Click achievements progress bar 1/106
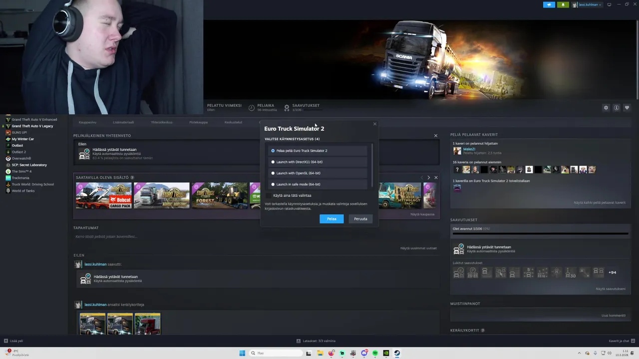Image resolution: width=639 pixels, height=359 pixels. 540,233
